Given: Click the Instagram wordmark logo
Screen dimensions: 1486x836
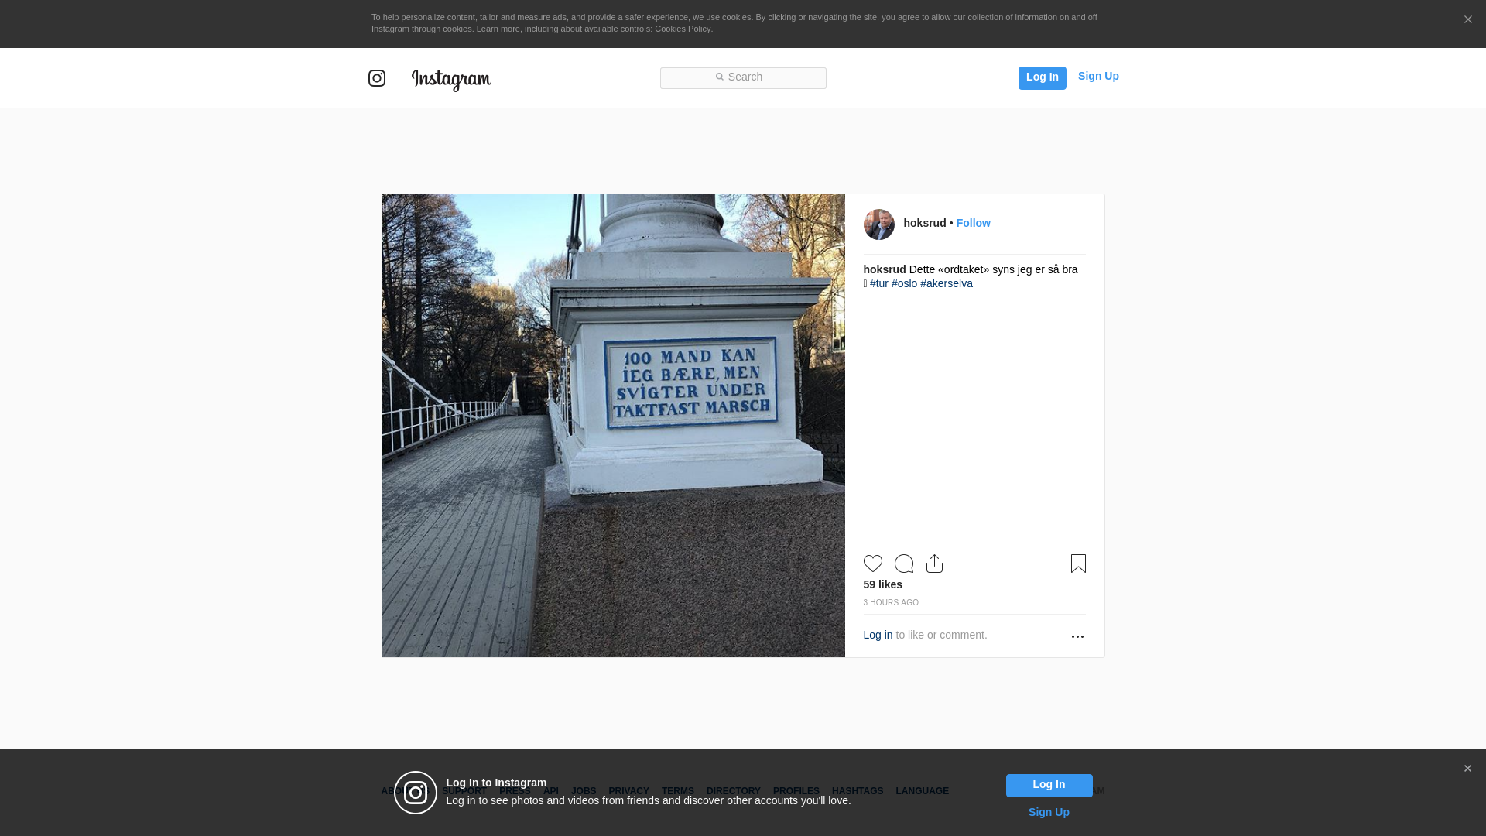Looking at the screenshot, I should tap(451, 79).
